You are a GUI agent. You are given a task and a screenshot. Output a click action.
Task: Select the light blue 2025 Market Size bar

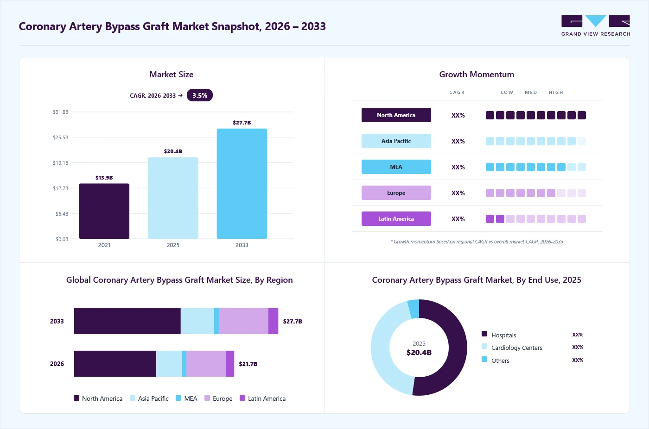coord(173,198)
